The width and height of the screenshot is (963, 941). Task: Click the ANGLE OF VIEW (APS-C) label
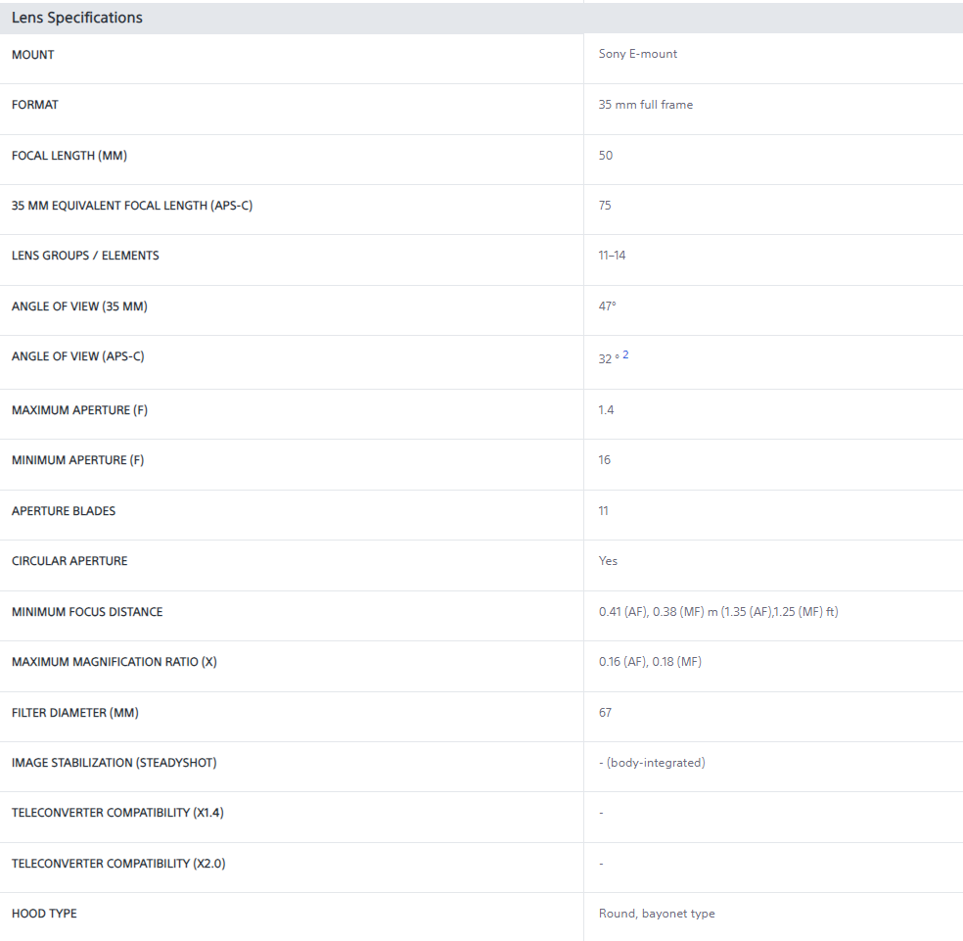[77, 356]
